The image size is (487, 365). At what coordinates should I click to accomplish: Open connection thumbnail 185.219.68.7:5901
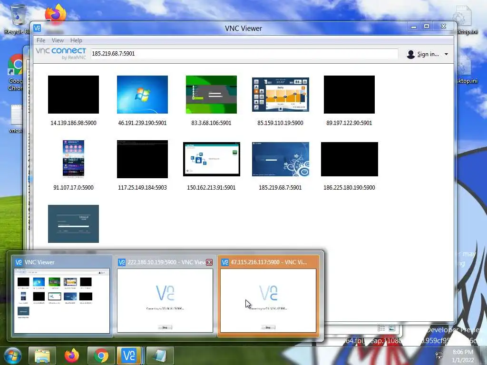[x=281, y=159]
